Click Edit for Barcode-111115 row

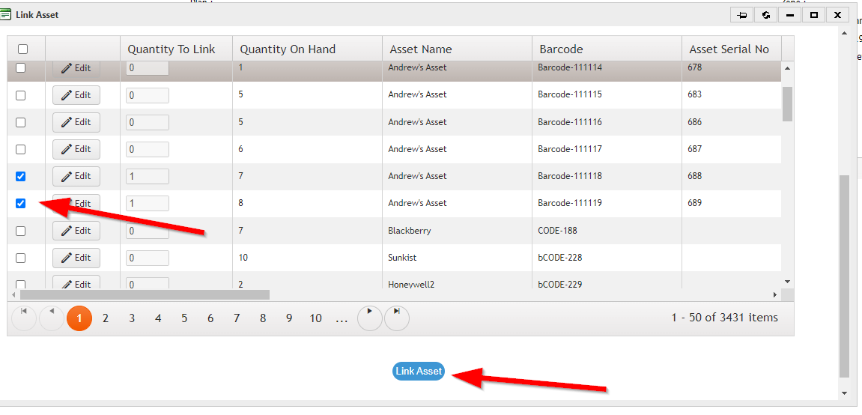[76, 95]
